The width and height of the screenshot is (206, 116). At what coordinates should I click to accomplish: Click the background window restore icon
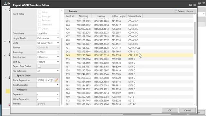point(200,3)
